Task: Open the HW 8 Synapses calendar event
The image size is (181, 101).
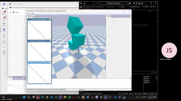Action: (x=20, y=78)
